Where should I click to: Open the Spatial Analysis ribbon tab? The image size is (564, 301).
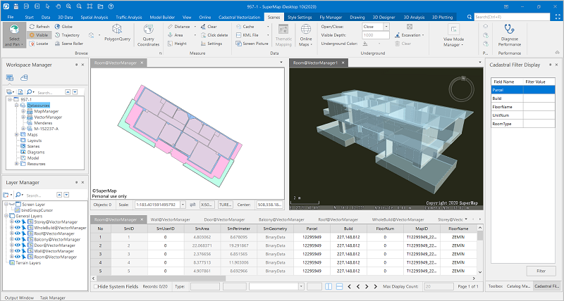pyautogui.click(x=94, y=17)
